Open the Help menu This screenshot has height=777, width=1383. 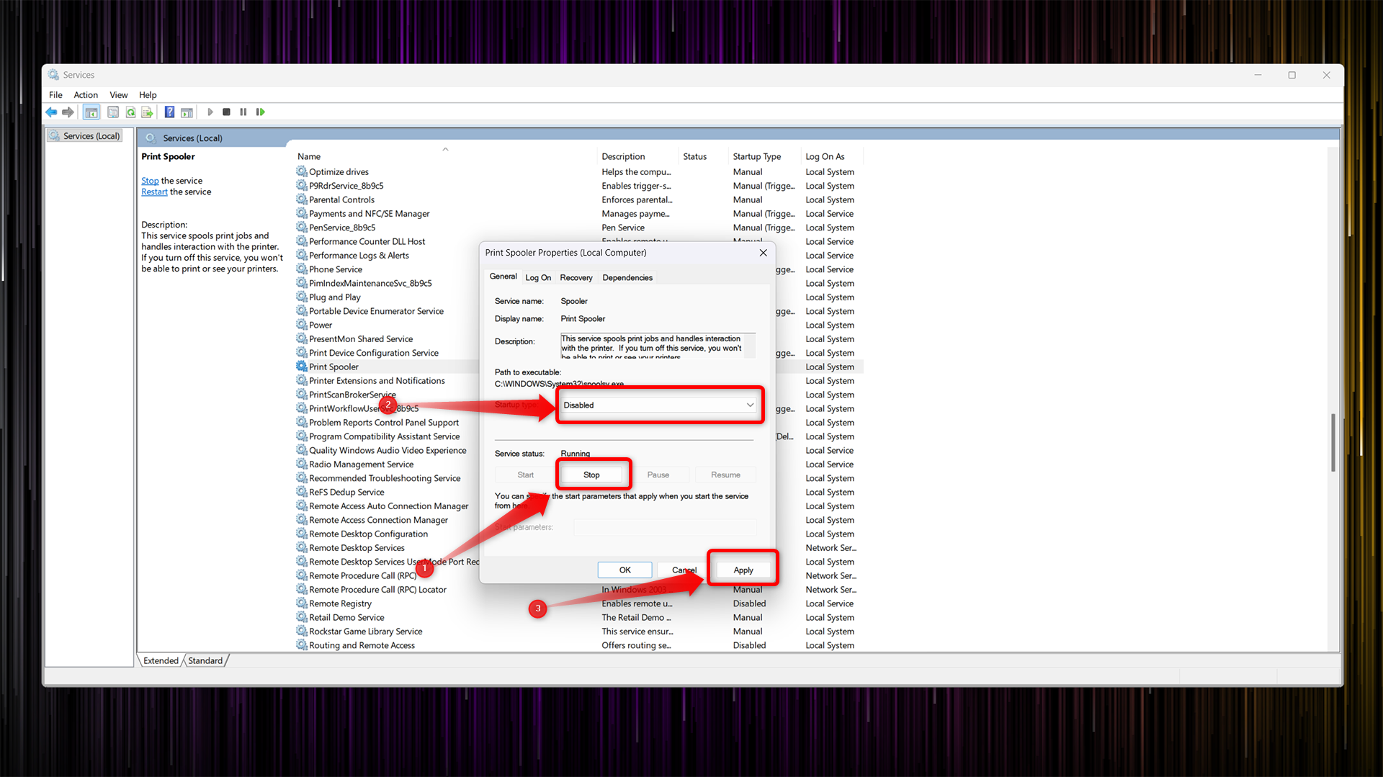coord(148,94)
